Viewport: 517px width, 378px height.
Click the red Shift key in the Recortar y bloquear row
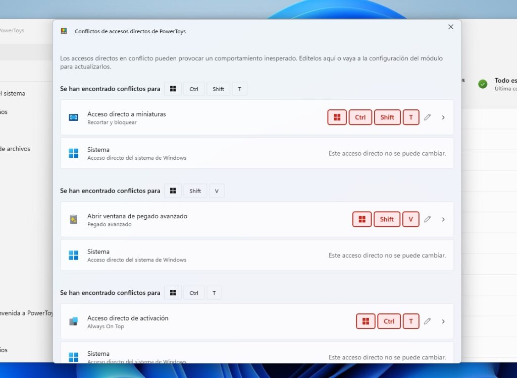tap(387, 117)
